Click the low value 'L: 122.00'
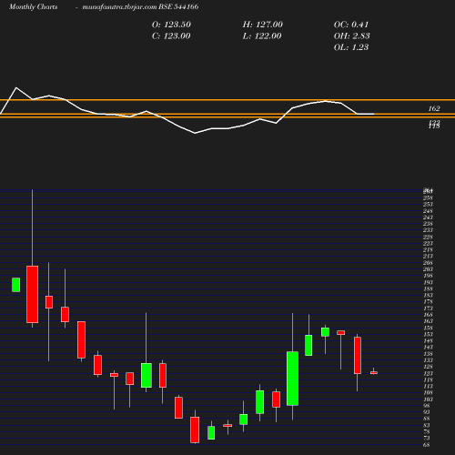This screenshot has height=455, width=455. (x=262, y=36)
